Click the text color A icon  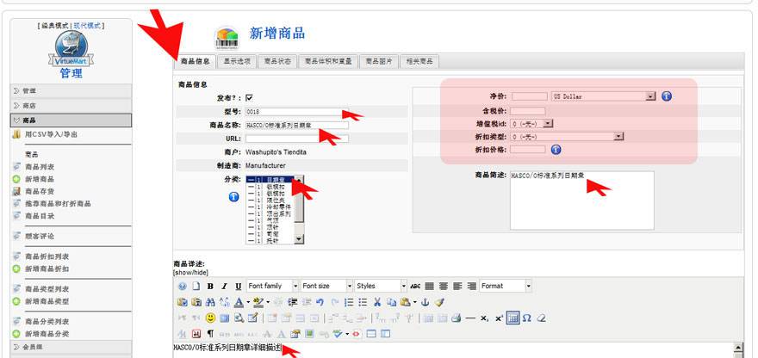coord(239,302)
